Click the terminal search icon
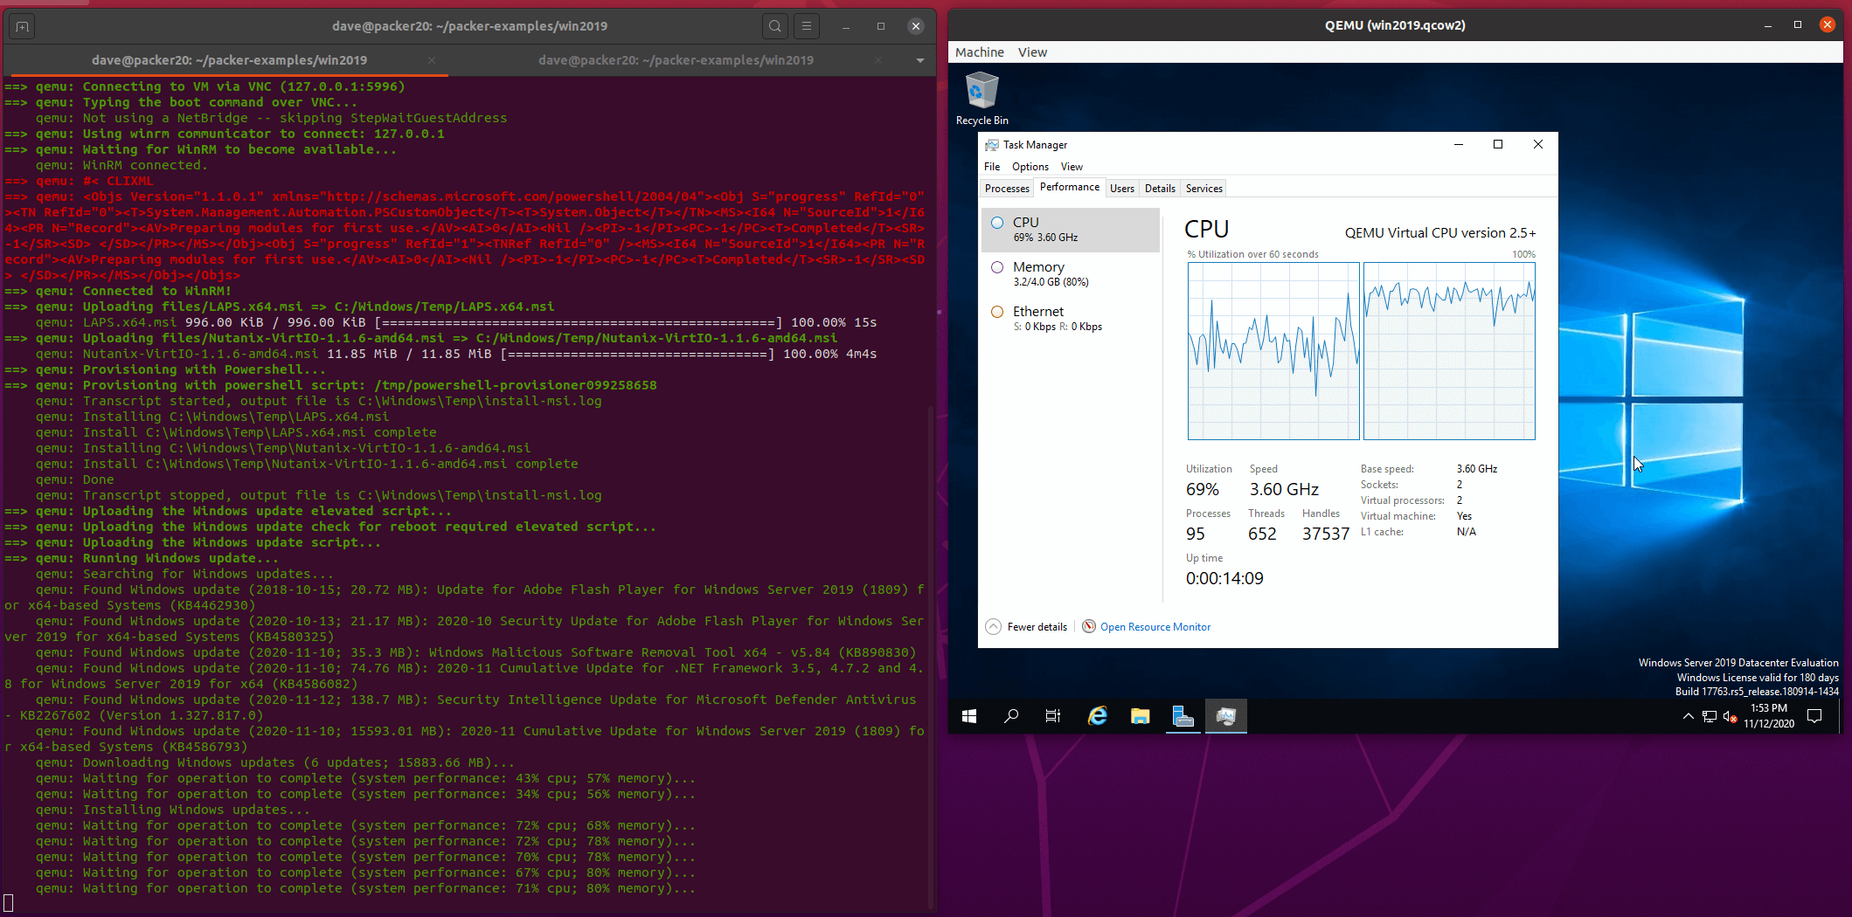The width and height of the screenshot is (1852, 917). coord(774,26)
